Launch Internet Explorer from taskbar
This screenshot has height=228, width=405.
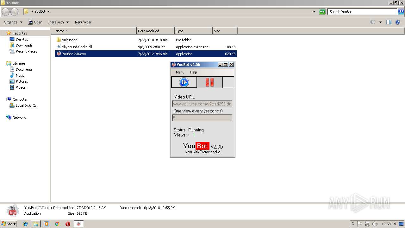[25, 224]
